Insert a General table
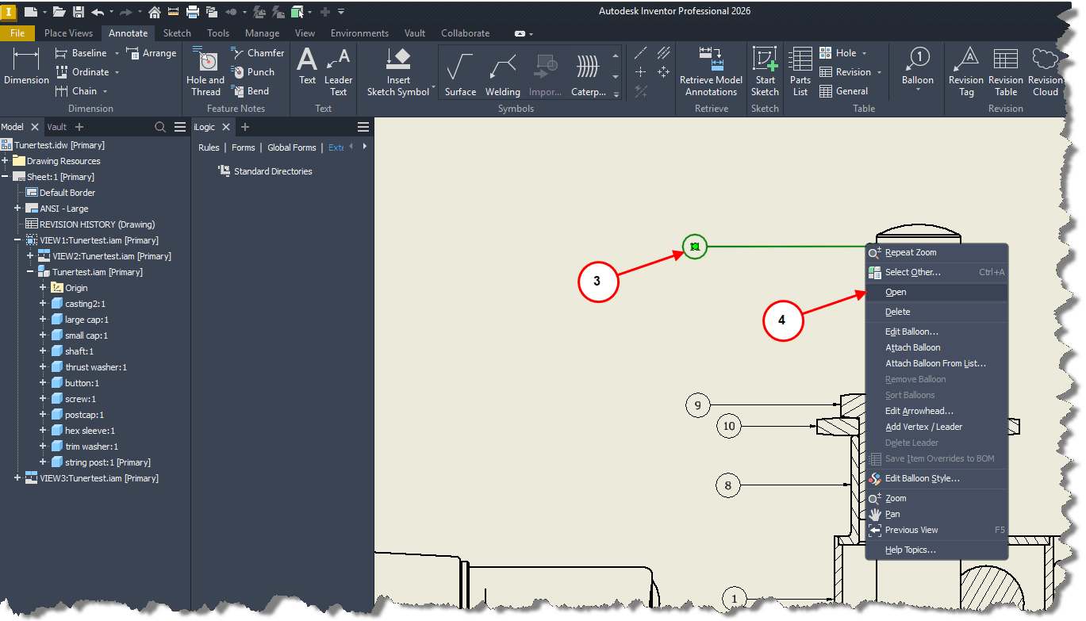Image resolution: width=1086 pixels, height=621 pixels. pos(844,91)
